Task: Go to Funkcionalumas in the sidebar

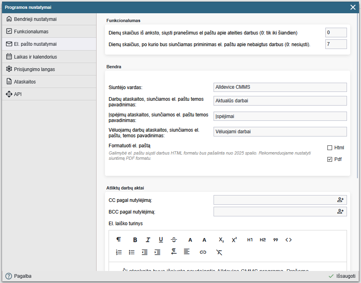Action: [49, 31]
